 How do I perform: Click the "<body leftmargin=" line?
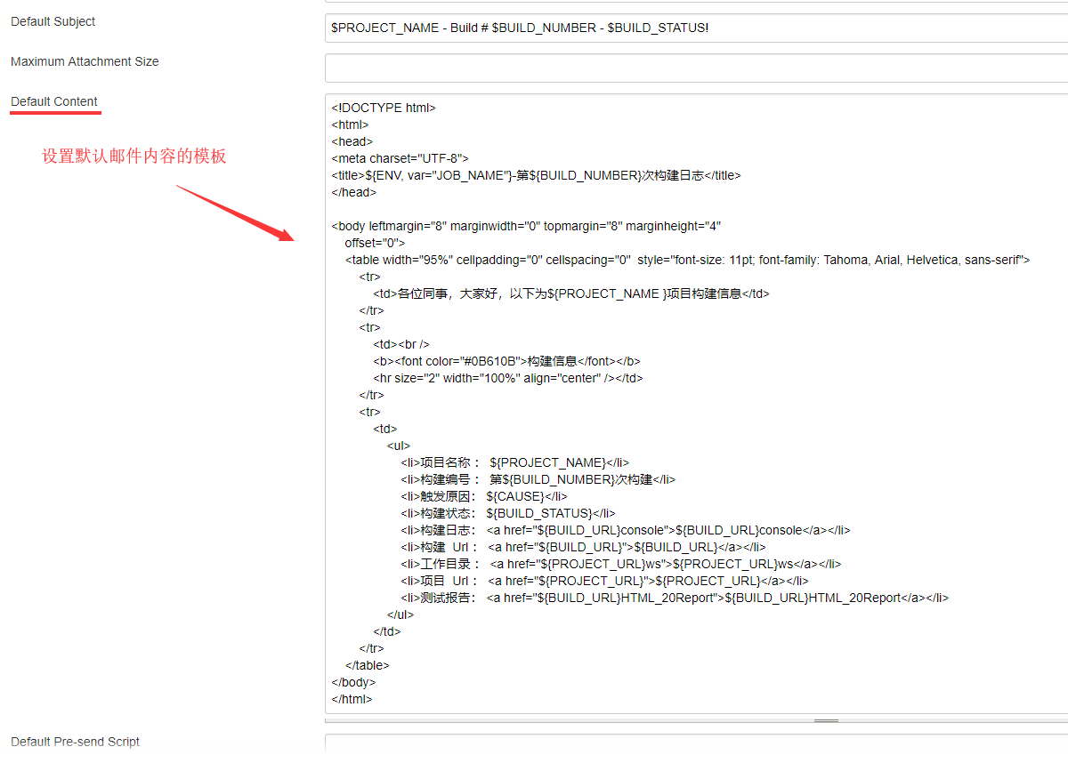(x=526, y=226)
